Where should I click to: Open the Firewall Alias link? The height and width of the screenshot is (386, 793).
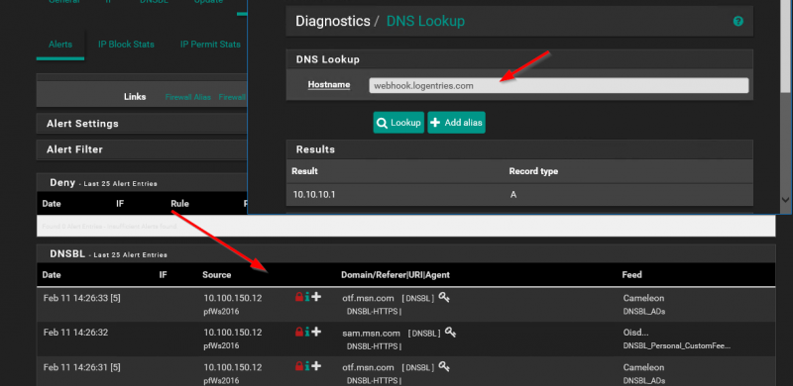(x=187, y=97)
